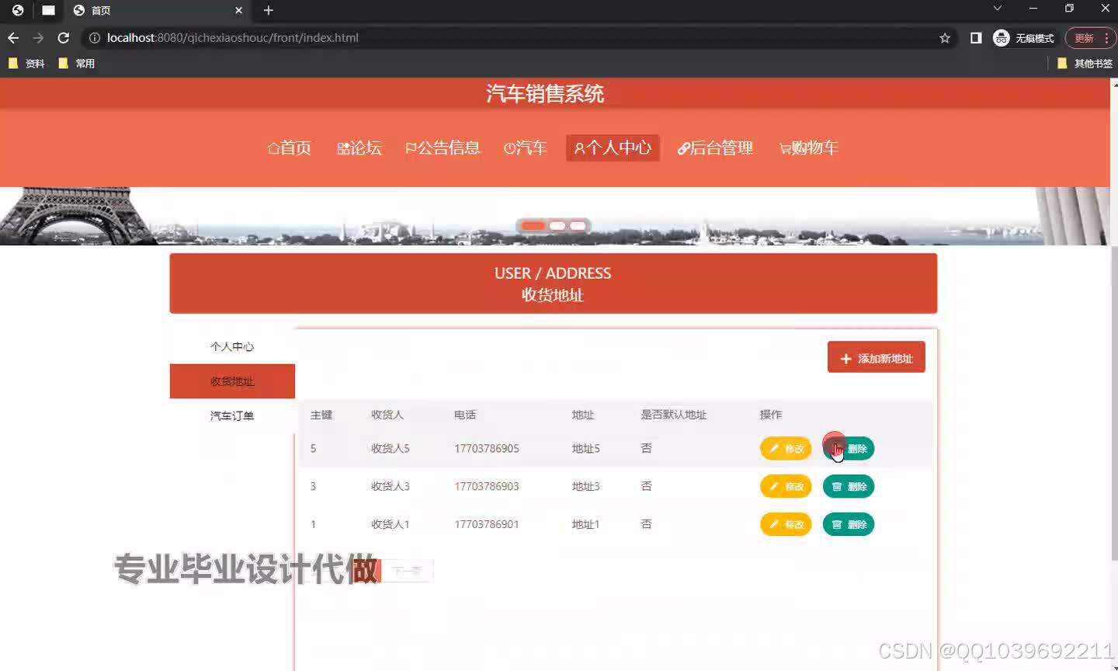The height and width of the screenshot is (671, 1118).
Task: Click the phone number 17703786903
Action: tap(487, 486)
